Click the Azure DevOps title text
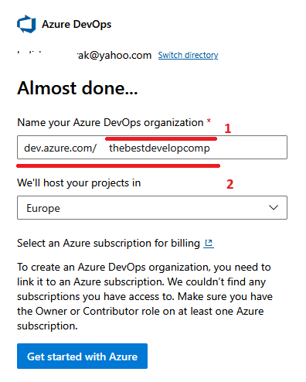 pos(76,25)
